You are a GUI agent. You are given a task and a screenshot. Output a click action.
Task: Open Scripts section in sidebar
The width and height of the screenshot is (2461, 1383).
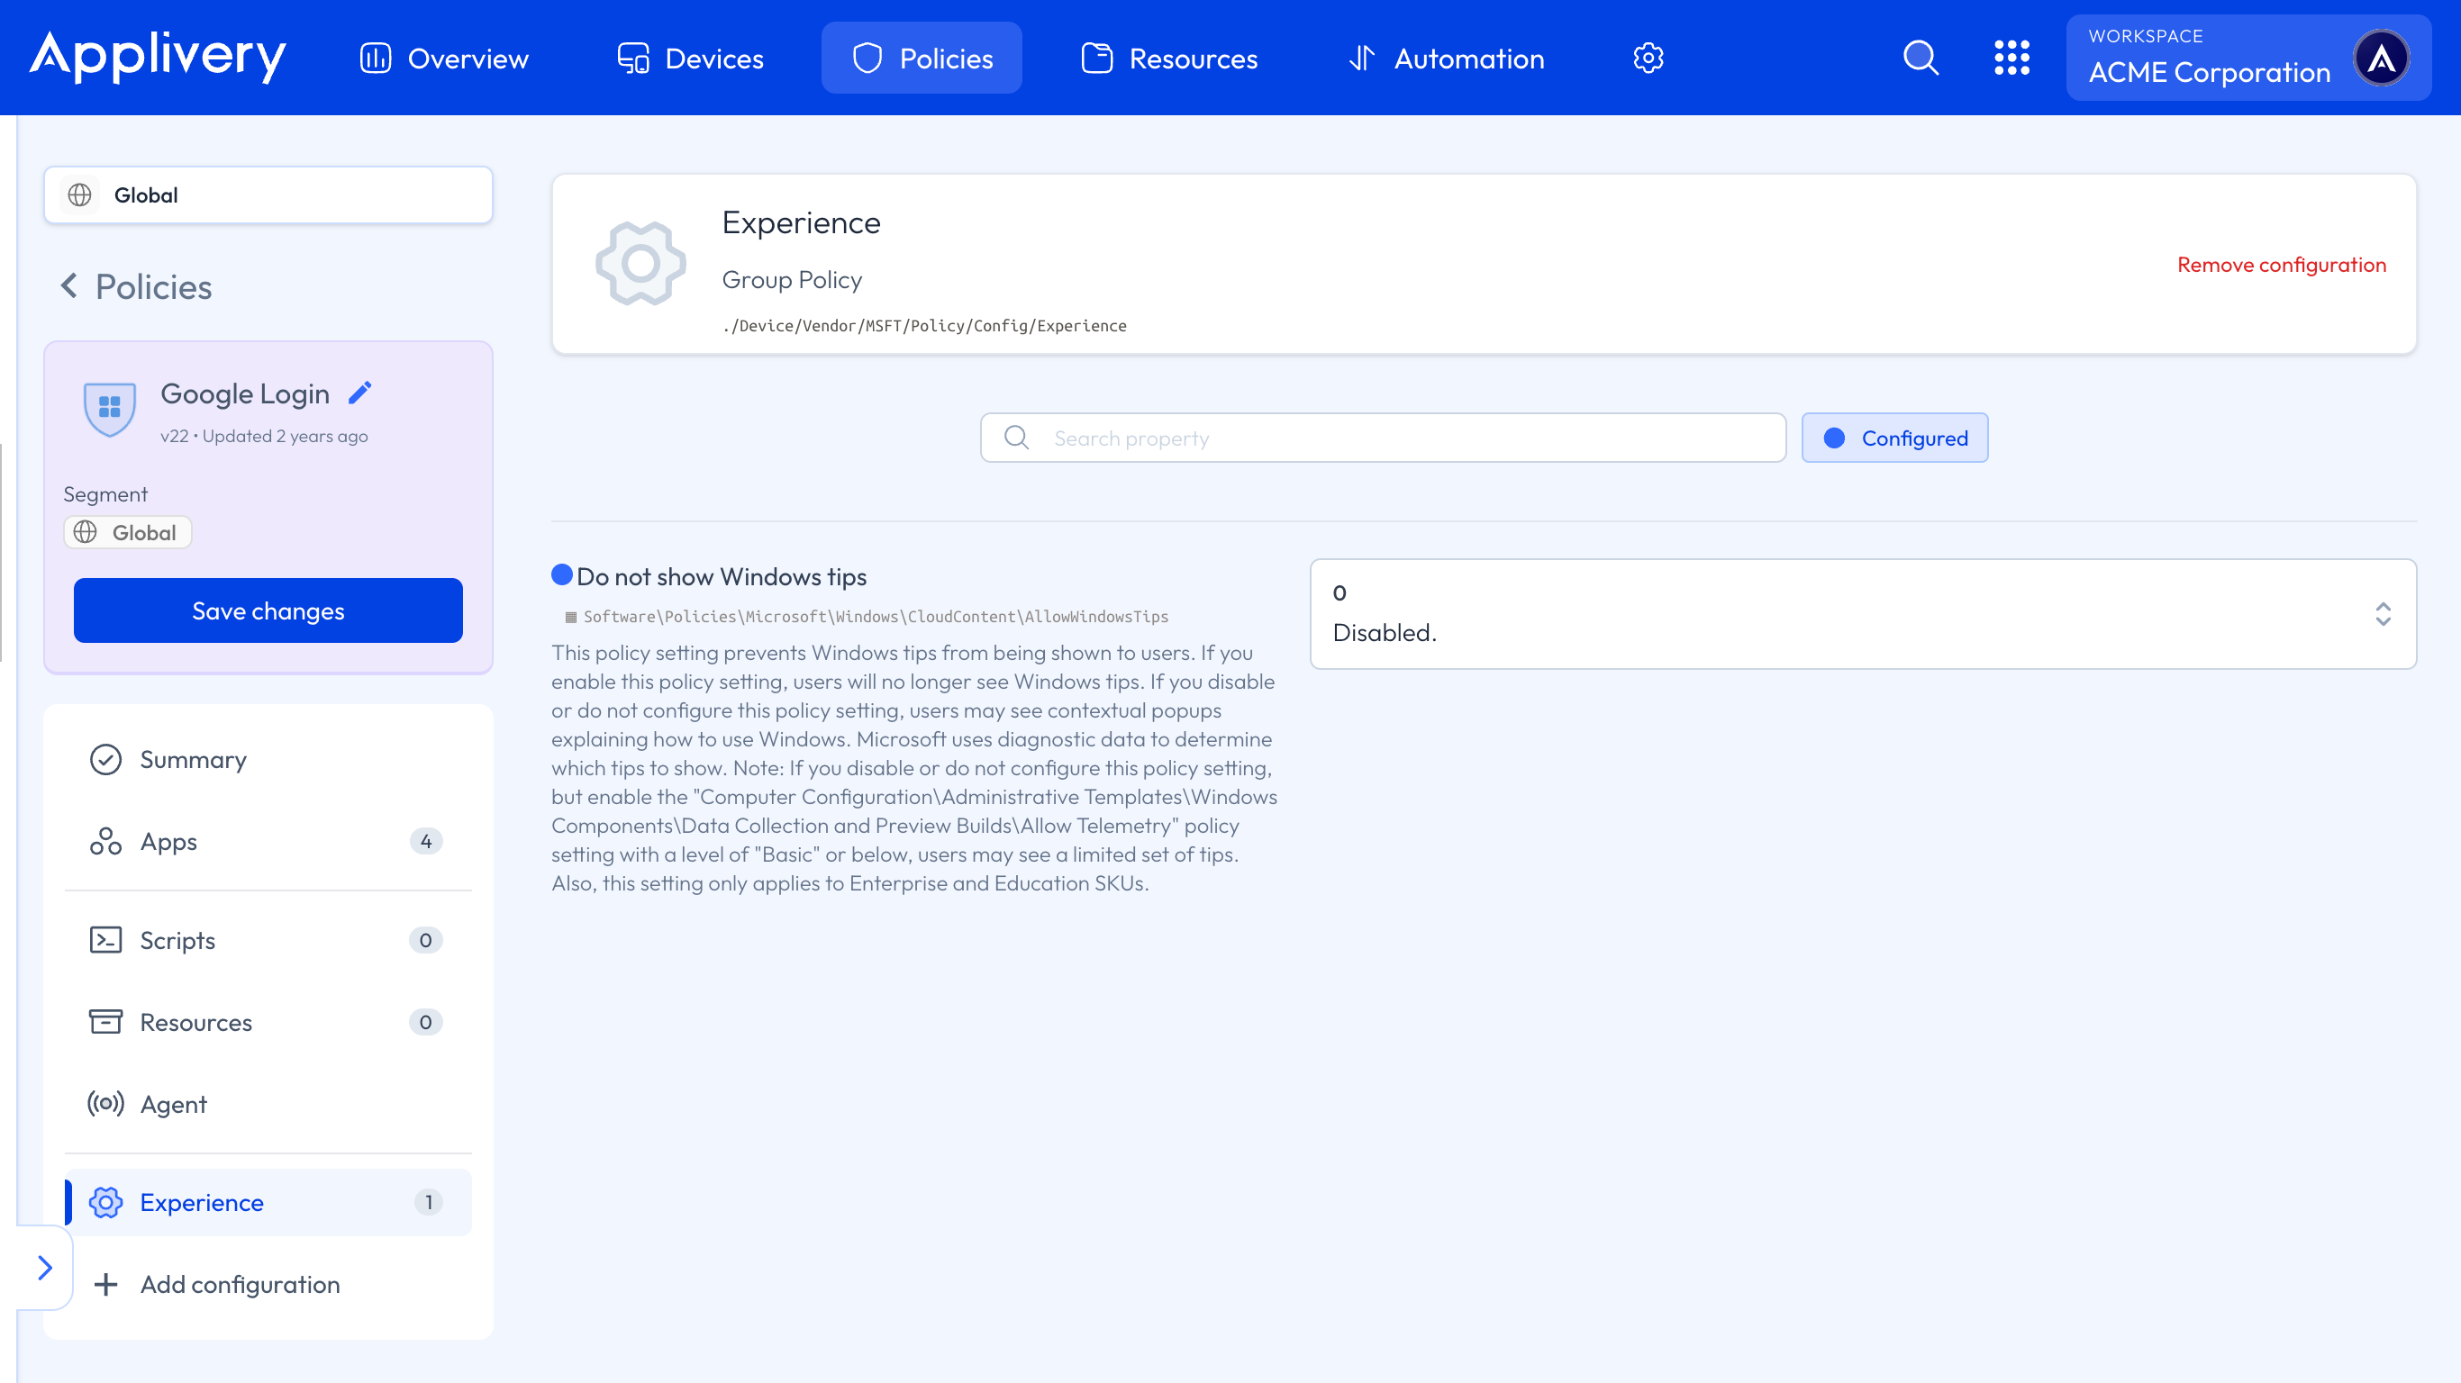coord(177,940)
